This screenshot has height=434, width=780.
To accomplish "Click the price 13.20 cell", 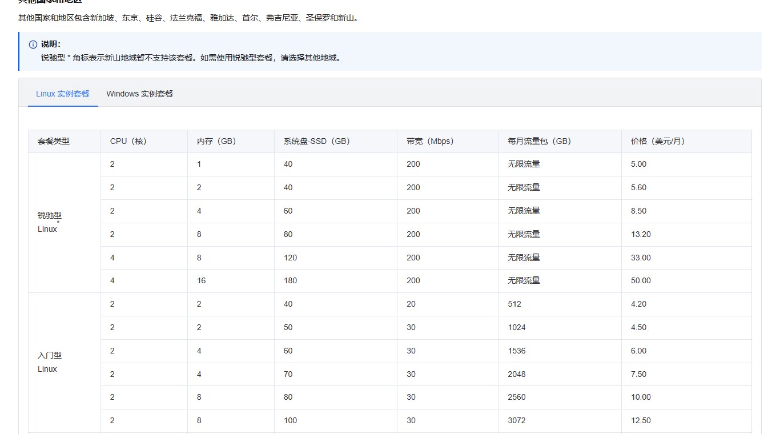I will pos(686,234).
